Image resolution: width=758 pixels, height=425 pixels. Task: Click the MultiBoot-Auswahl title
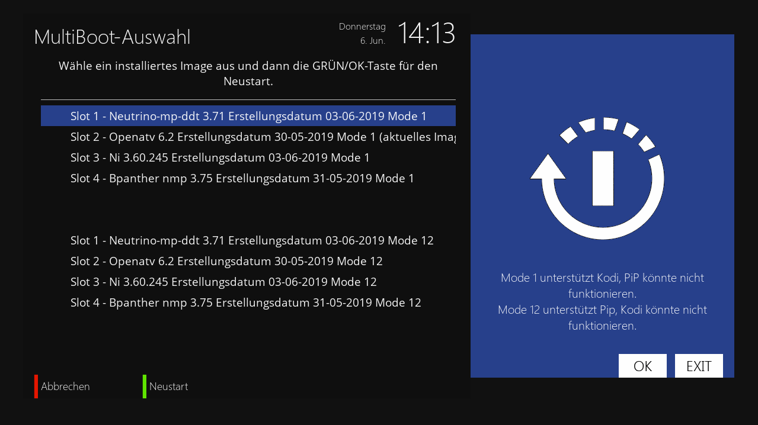[x=113, y=37]
